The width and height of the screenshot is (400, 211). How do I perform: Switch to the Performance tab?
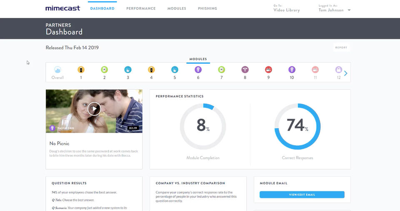(141, 8)
